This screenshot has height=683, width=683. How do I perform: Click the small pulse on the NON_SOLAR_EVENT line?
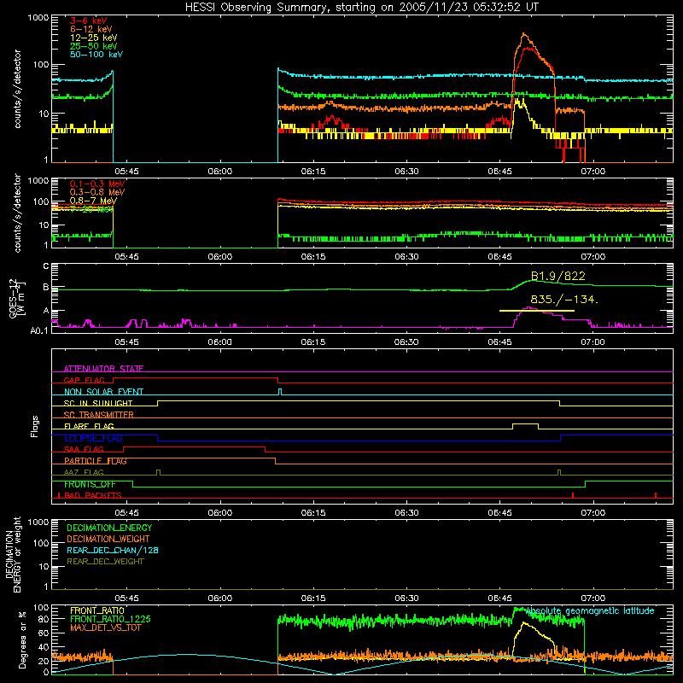tap(280, 392)
